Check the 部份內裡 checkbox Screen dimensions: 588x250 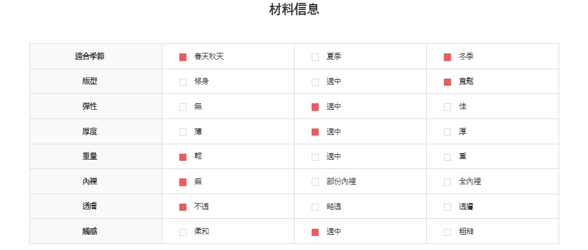pyautogui.click(x=315, y=182)
